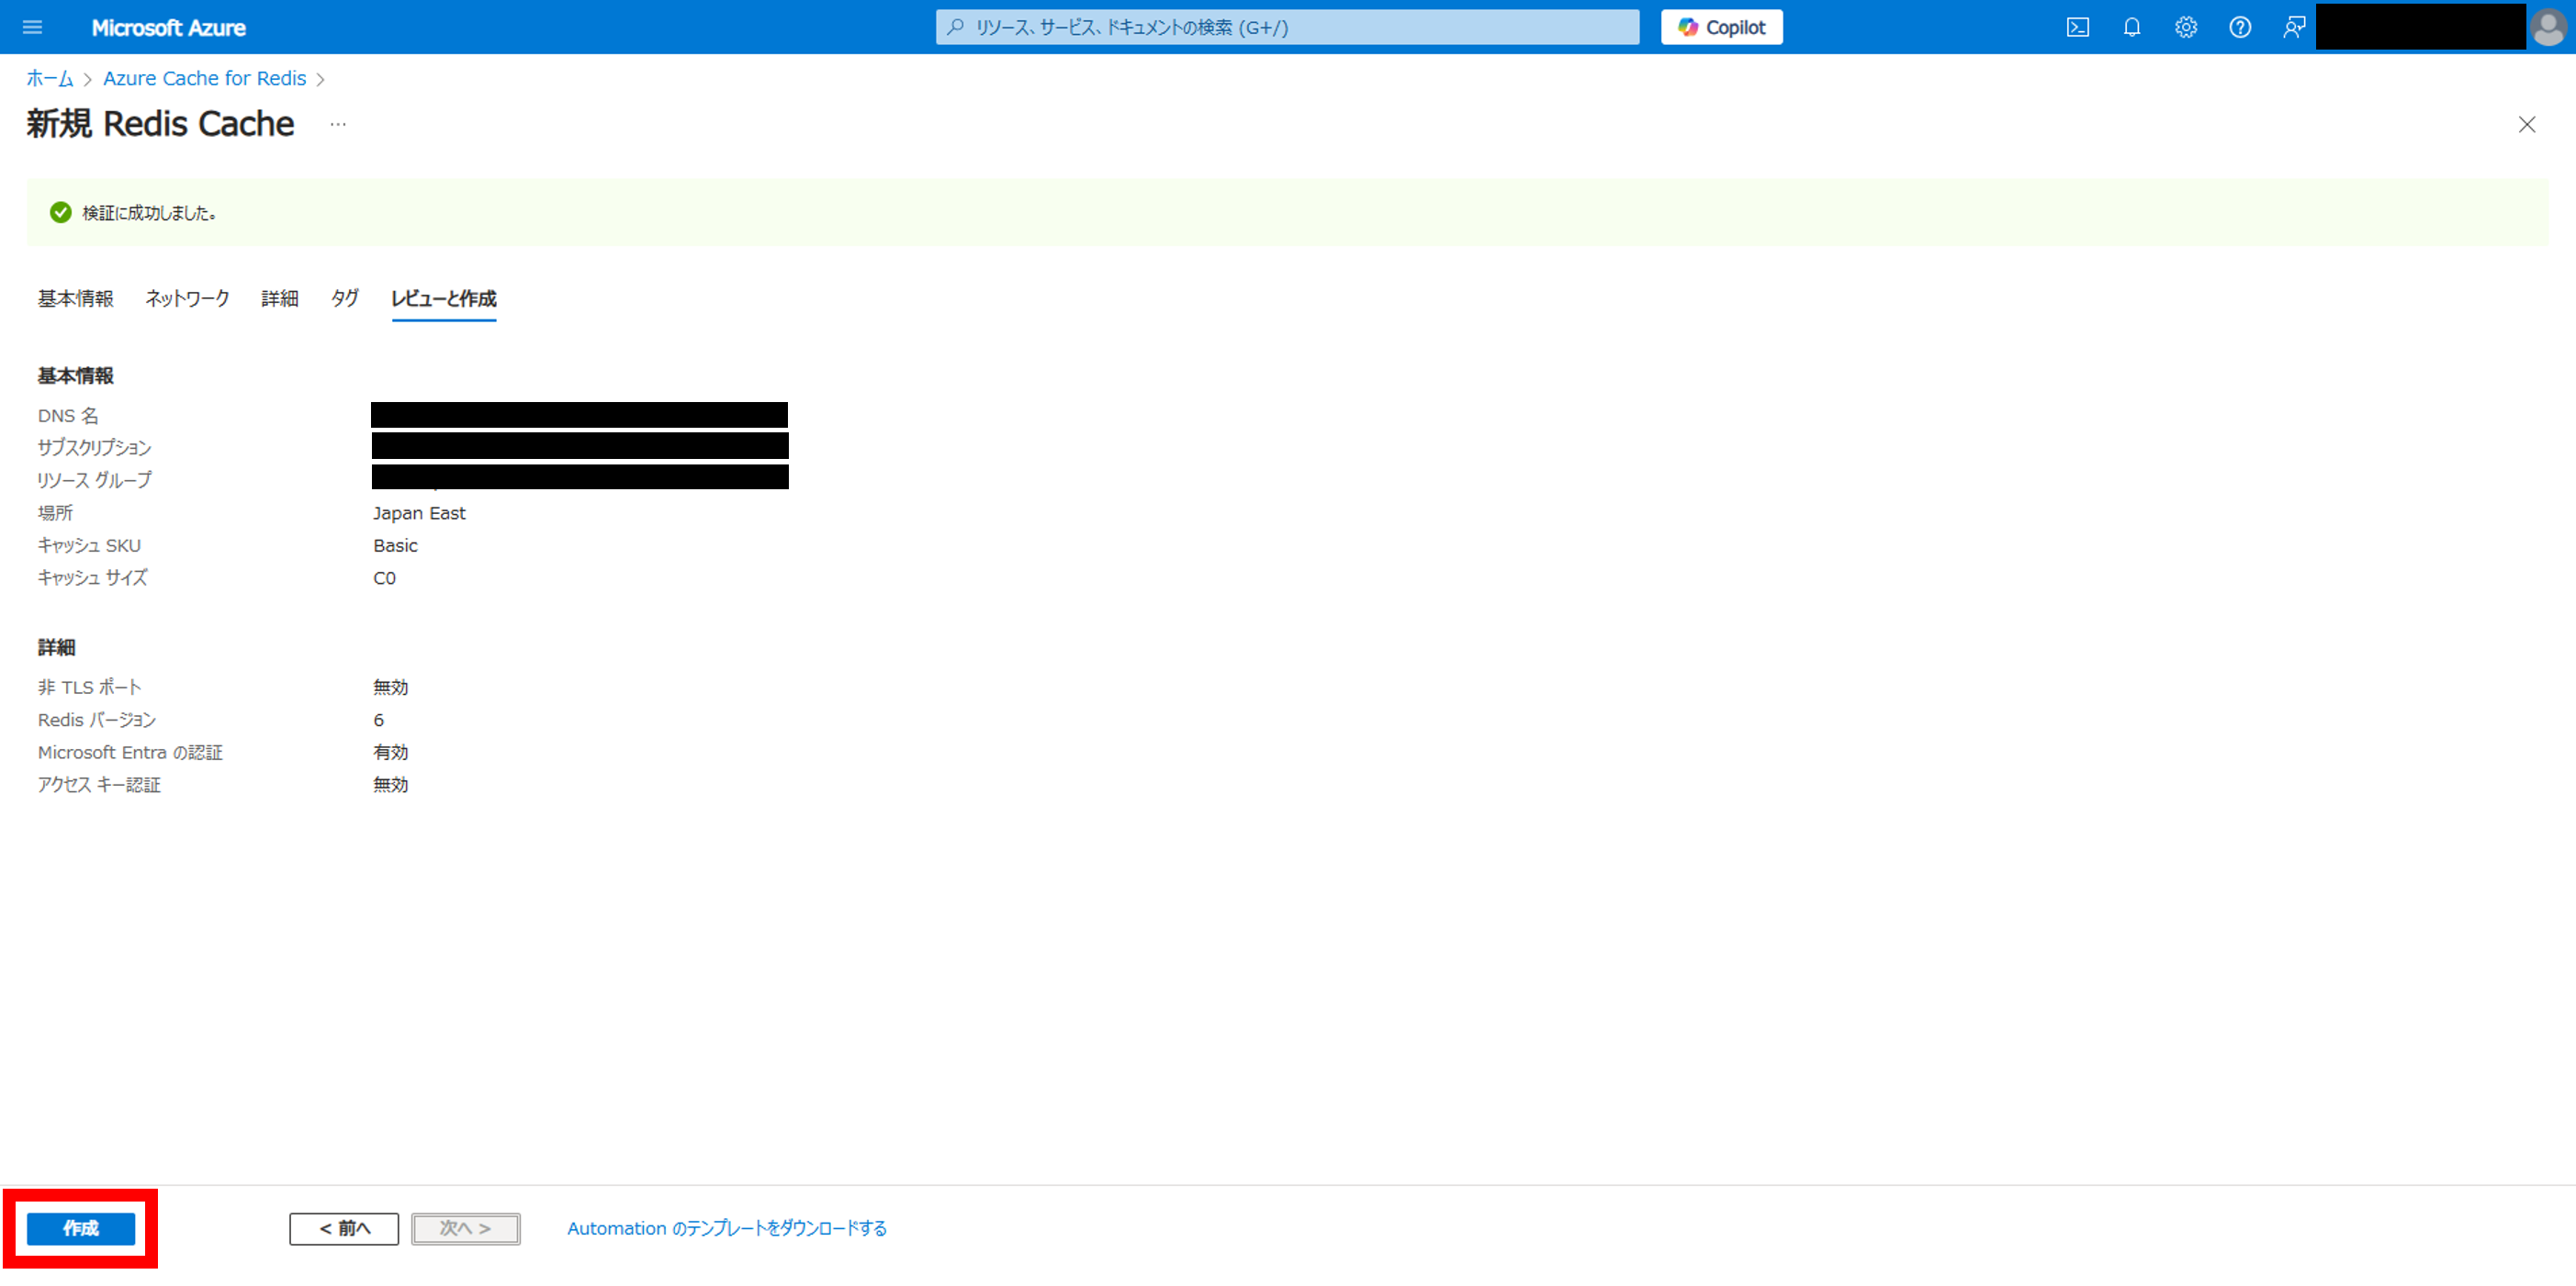This screenshot has width=2576, height=1286.
Task: Click the Microsoft Entra の認証 label
Action: pyautogui.click(x=130, y=753)
